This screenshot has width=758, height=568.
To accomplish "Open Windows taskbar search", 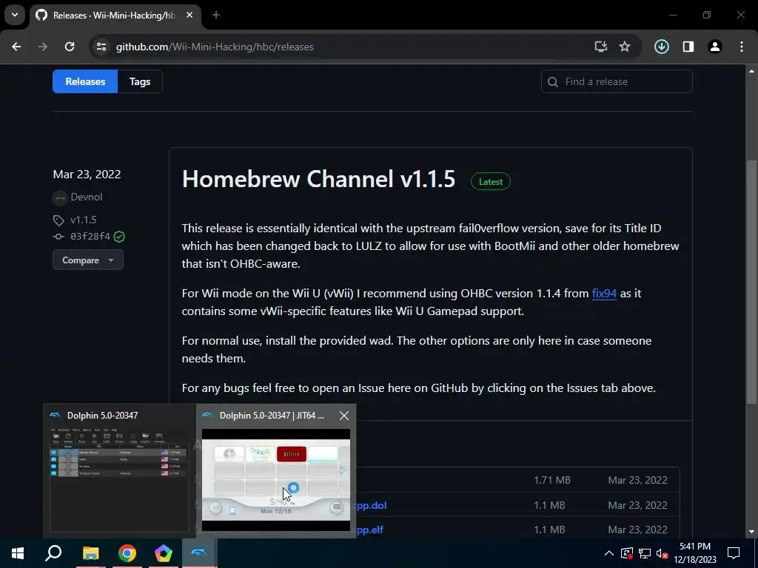I will (53, 553).
